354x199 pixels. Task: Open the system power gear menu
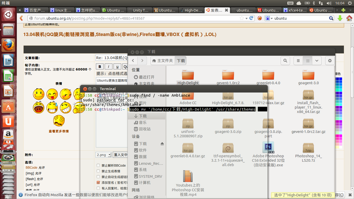click(350, 3)
